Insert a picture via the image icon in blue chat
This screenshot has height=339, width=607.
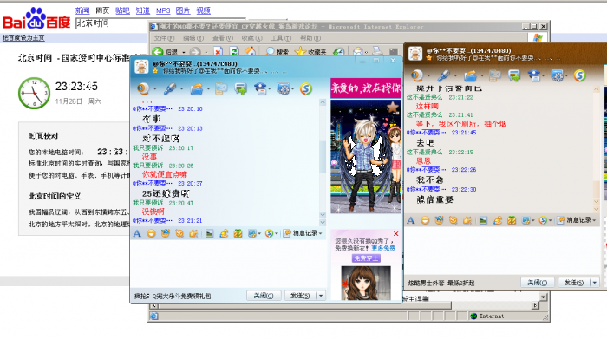pyautogui.click(x=210, y=233)
